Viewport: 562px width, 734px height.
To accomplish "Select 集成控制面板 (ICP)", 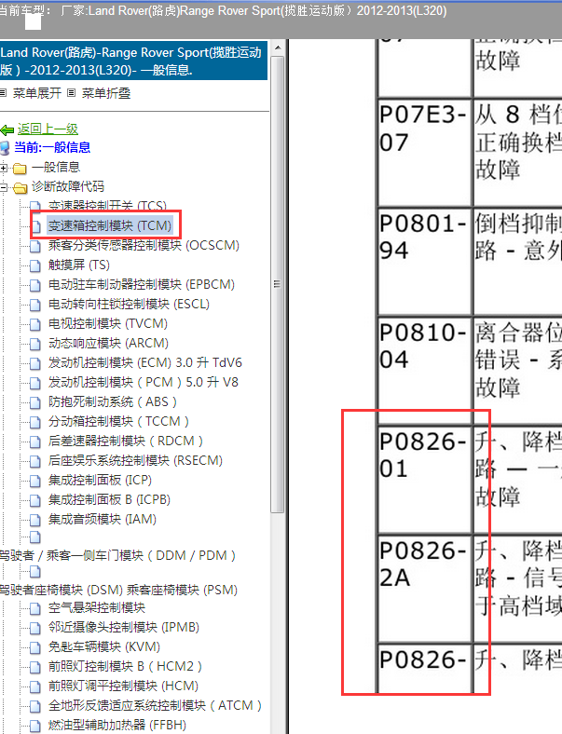I will [x=101, y=481].
